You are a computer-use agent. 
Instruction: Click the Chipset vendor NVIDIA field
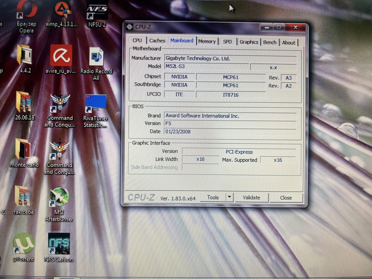coord(179,77)
